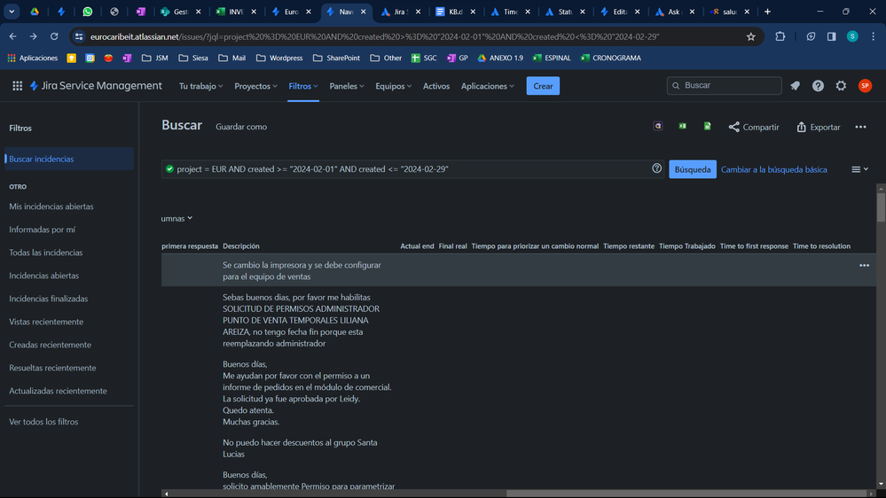The image size is (886, 498).
Task: Open the Activos menu item
Action: 436,86
